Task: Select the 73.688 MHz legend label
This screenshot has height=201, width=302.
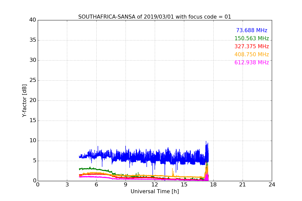Action: 252,30
